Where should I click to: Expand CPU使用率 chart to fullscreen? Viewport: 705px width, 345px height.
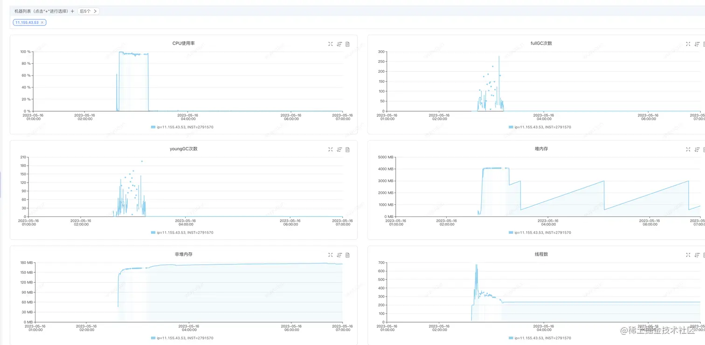pyautogui.click(x=331, y=44)
